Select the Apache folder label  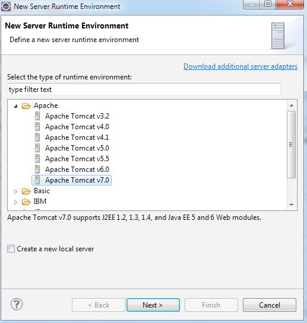(x=46, y=105)
